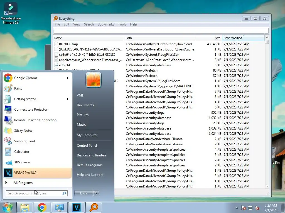
Task: Open Calculator from Start menu
Action: click(37, 152)
